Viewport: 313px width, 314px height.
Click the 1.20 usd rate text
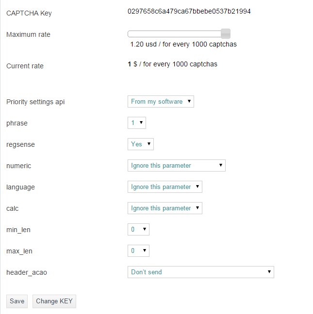point(183,44)
